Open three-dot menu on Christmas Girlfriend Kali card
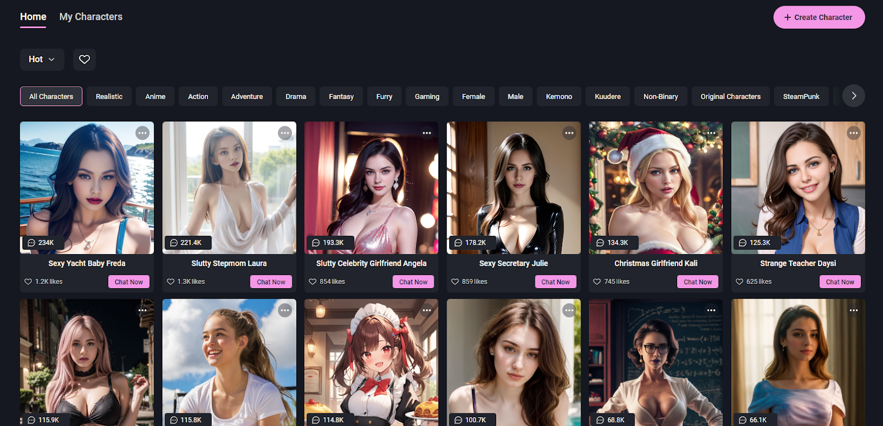This screenshot has width=883, height=426. pyautogui.click(x=711, y=133)
